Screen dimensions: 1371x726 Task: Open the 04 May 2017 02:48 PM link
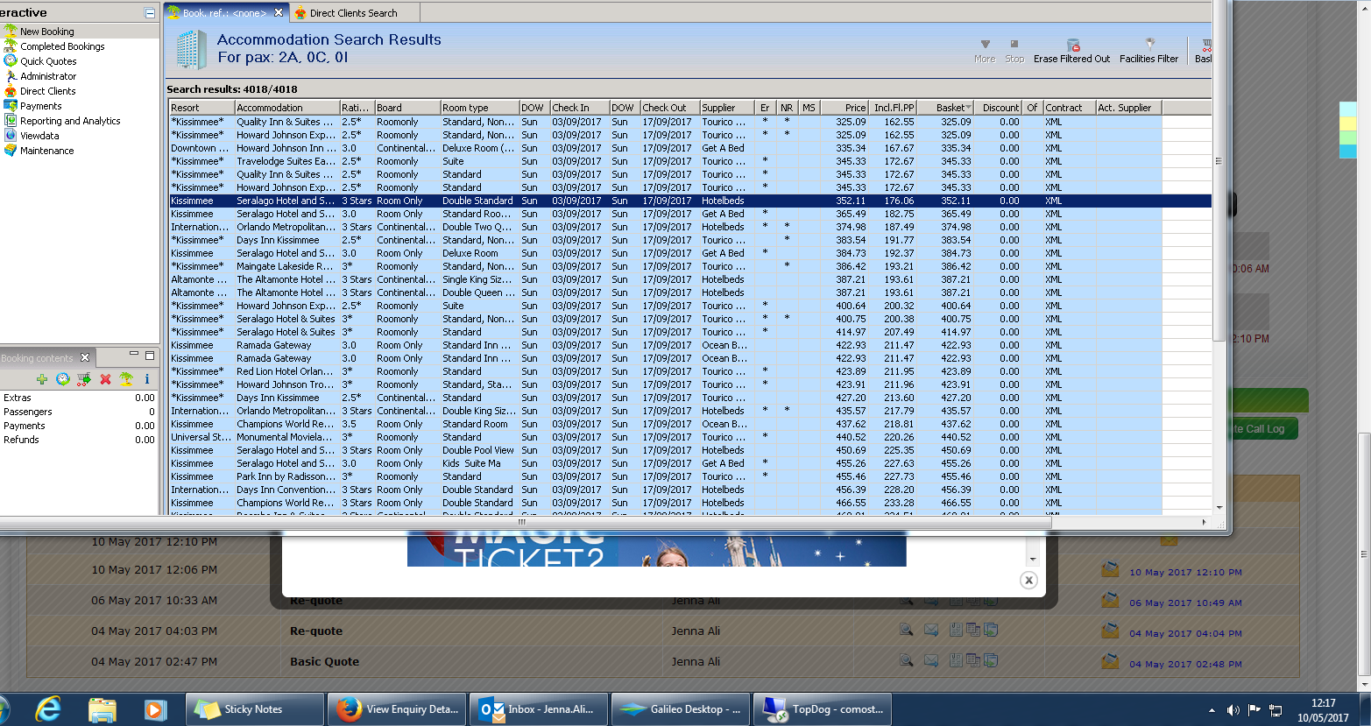click(x=1185, y=665)
